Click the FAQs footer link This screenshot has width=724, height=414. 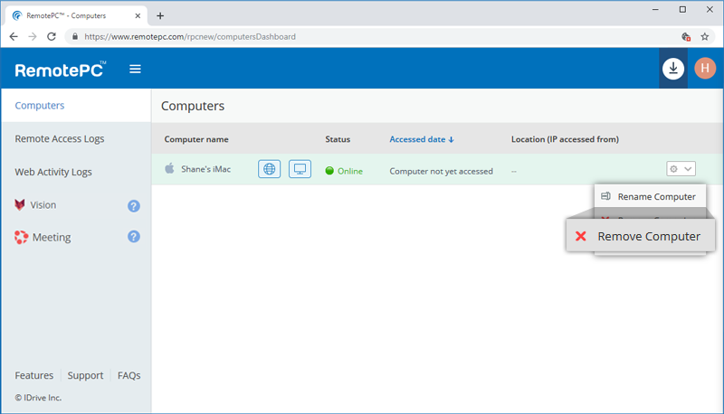click(129, 375)
